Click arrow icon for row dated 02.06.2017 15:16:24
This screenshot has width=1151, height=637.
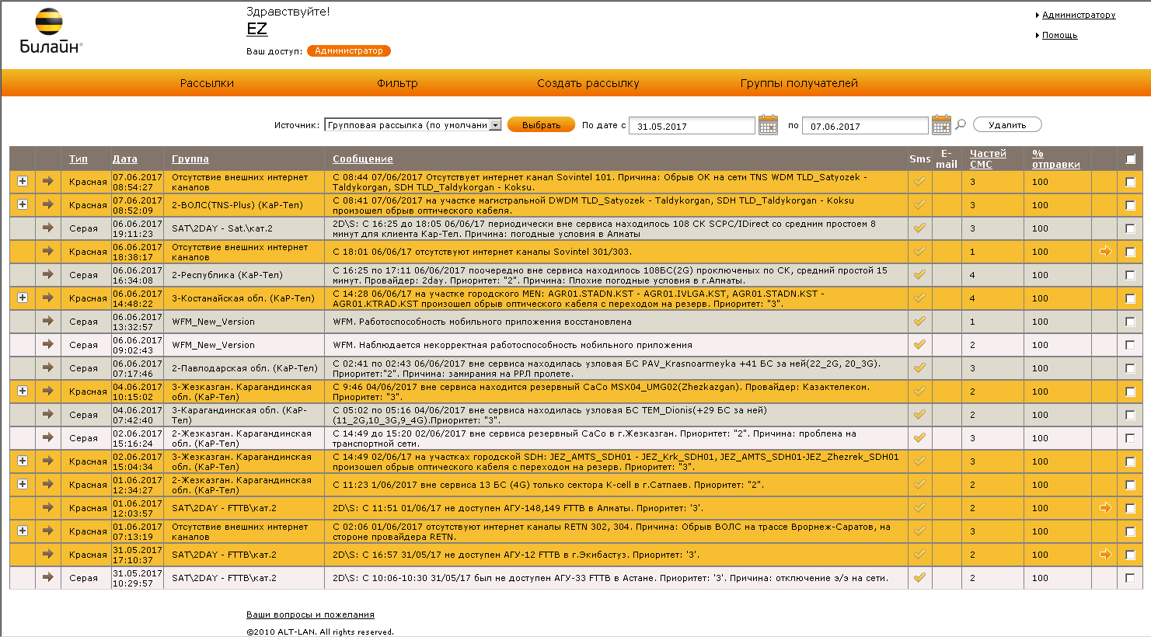(x=48, y=437)
